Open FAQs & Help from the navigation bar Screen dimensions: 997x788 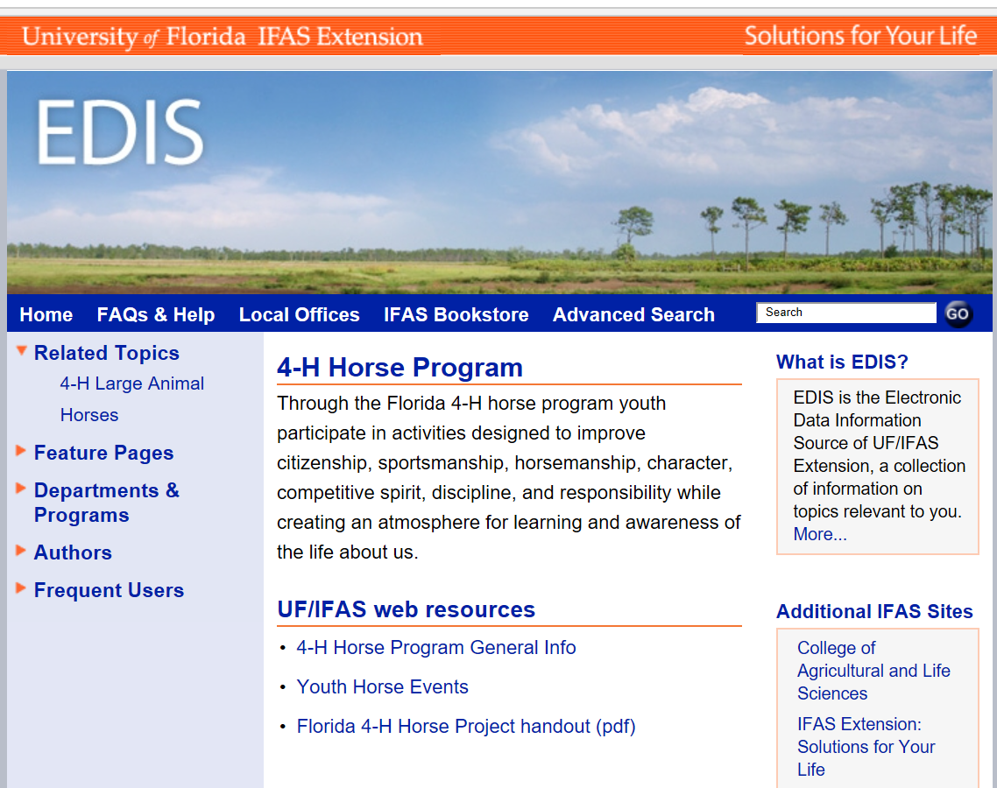156,313
